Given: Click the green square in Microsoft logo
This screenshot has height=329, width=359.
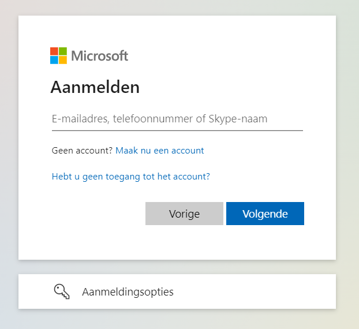Looking at the screenshot, I should 62,51.
